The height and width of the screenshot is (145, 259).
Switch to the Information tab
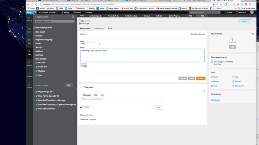(99, 28)
